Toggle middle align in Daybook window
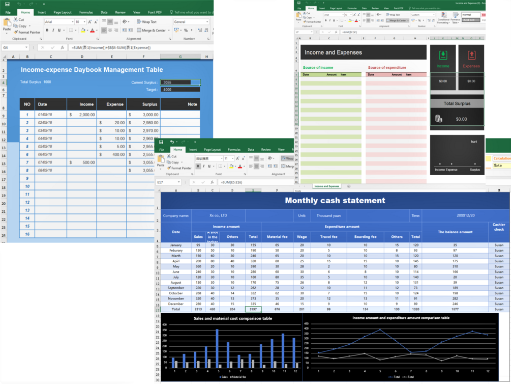 point(110,22)
